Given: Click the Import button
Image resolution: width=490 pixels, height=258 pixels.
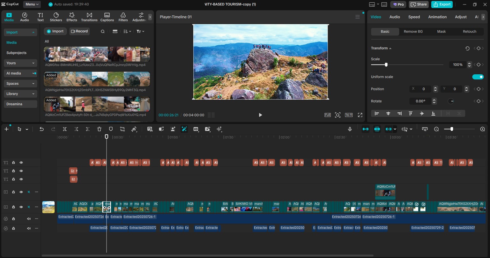Looking at the screenshot, I should pyautogui.click(x=55, y=31).
